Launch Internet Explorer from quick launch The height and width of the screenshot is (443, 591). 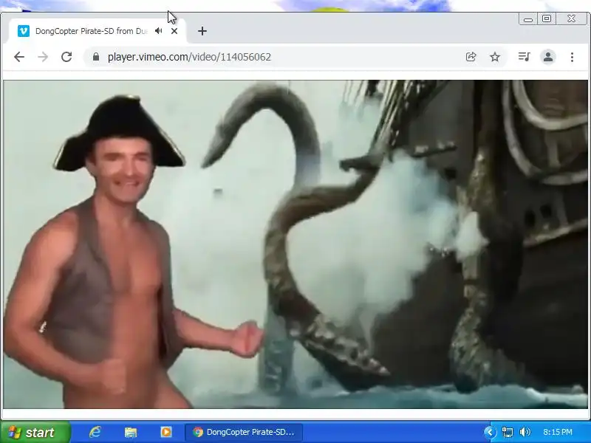point(95,432)
